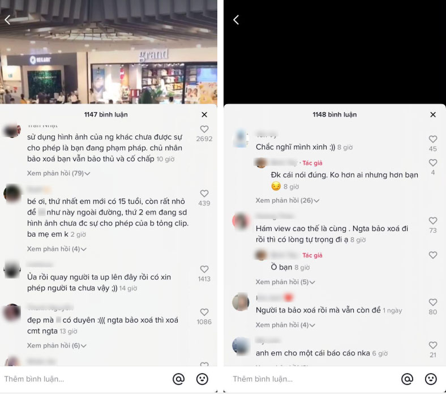Heart the 'Chắc nghĩ mình xinh' comment
This screenshot has height=394, width=446.
click(433, 139)
